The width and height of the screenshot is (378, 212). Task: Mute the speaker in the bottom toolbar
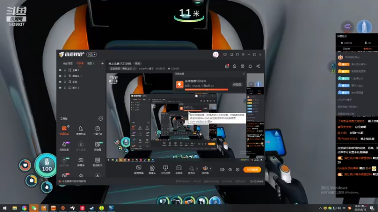coord(205,170)
